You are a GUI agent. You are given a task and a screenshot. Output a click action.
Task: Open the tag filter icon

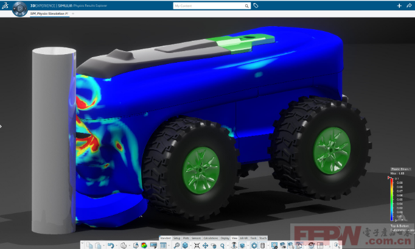coord(256,5)
